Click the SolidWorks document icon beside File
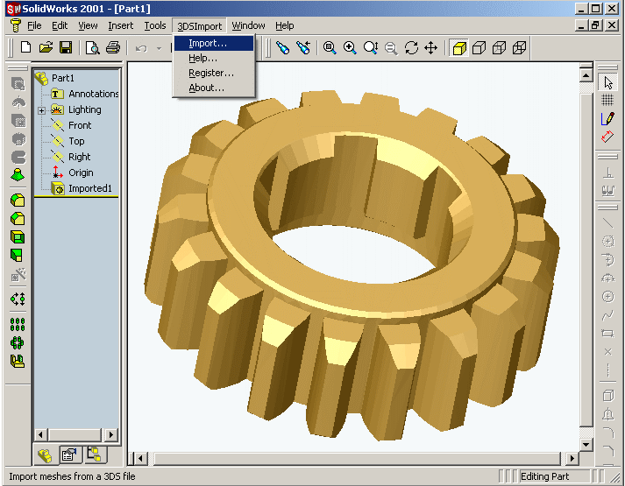The image size is (625, 486). [15, 25]
